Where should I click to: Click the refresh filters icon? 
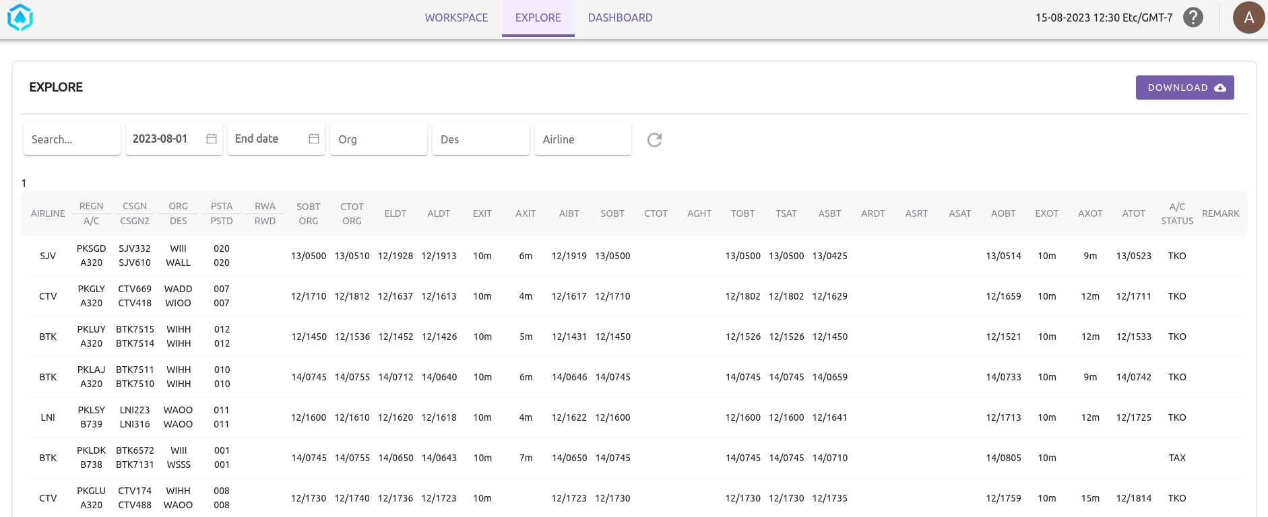coord(654,139)
